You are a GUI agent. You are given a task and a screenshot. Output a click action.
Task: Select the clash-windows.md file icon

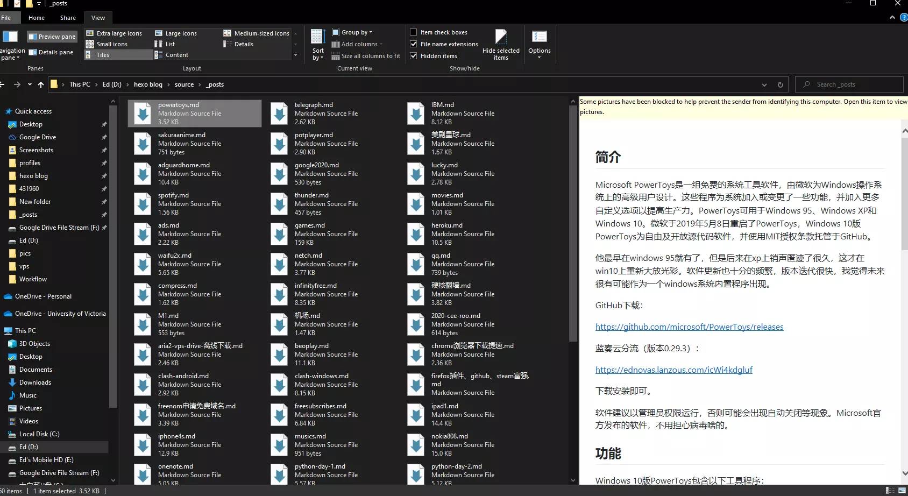click(x=279, y=385)
